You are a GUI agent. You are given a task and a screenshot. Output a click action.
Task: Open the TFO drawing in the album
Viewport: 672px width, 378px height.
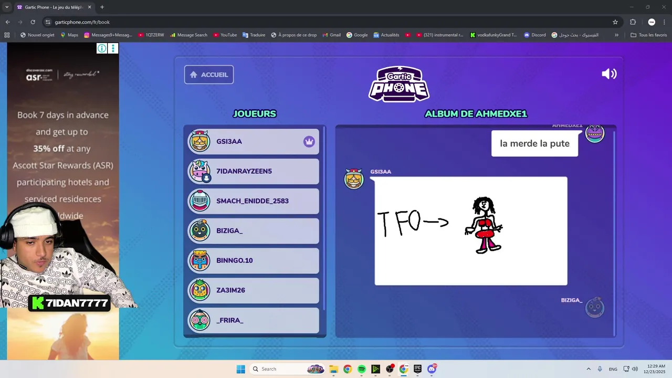pyautogui.click(x=471, y=231)
